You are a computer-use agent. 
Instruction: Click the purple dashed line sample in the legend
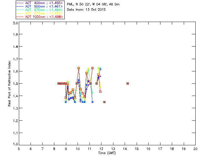click(20, 3)
